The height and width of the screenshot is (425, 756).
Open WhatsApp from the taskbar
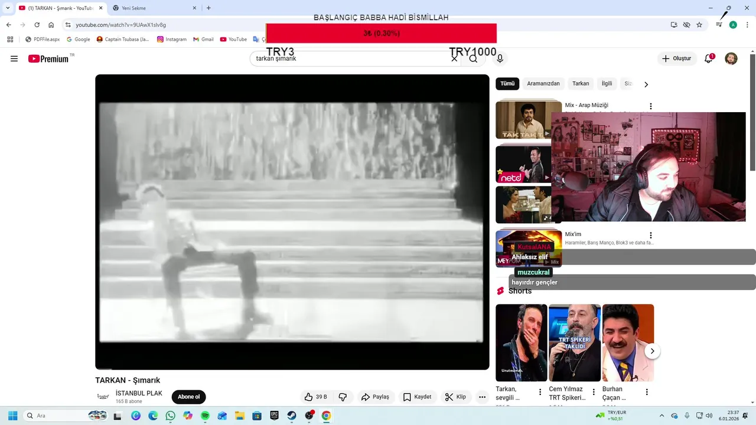click(171, 416)
